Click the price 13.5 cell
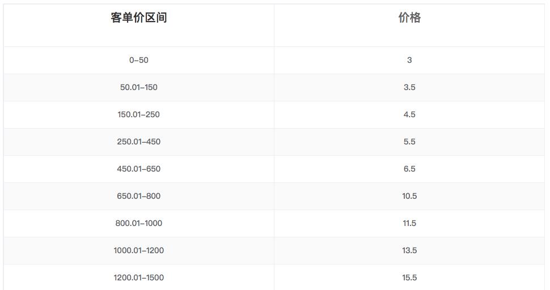The image size is (550, 290). pyautogui.click(x=409, y=250)
